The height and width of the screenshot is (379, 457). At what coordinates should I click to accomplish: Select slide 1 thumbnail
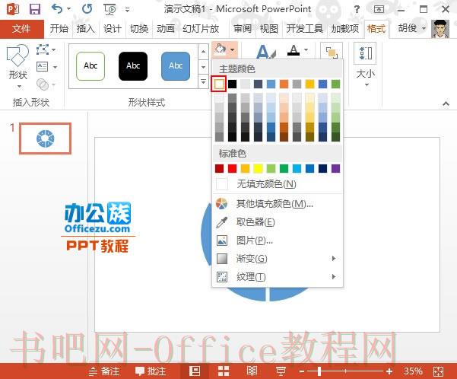click(45, 139)
